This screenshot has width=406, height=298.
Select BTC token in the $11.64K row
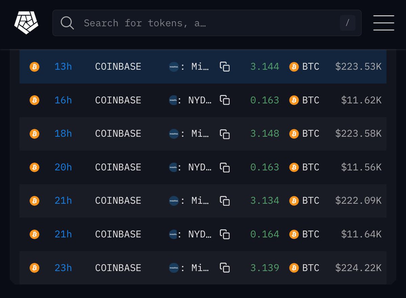pos(310,234)
